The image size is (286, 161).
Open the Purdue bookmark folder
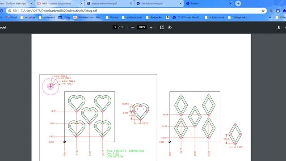pyautogui.click(x=112, y=17)
